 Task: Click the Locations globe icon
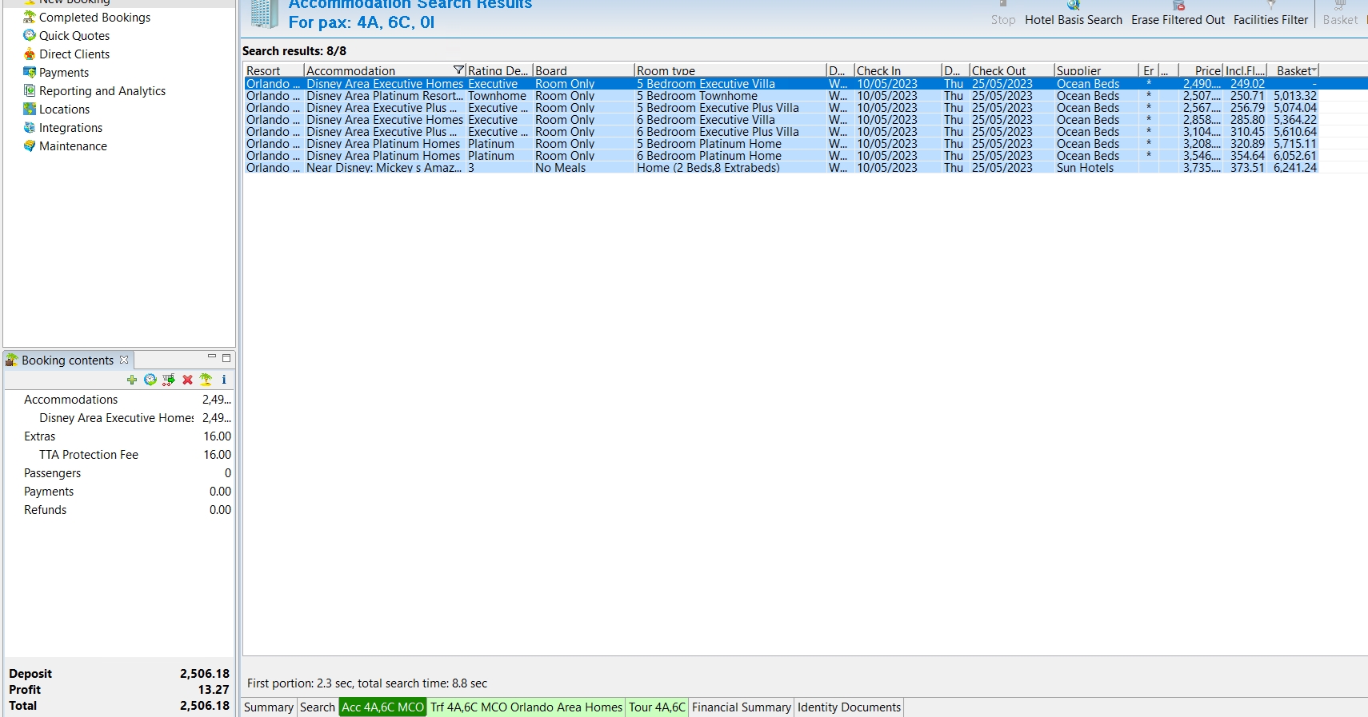pyautogui.click(x=30, y=109)
